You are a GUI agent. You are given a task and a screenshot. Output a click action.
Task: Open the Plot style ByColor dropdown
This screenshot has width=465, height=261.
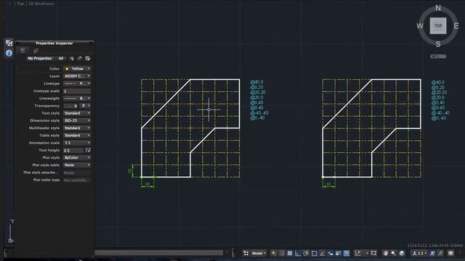tap(77, 158)
